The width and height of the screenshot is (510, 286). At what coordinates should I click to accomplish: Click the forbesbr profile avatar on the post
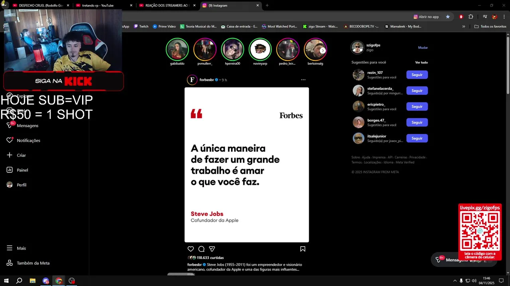coord(192,80)
